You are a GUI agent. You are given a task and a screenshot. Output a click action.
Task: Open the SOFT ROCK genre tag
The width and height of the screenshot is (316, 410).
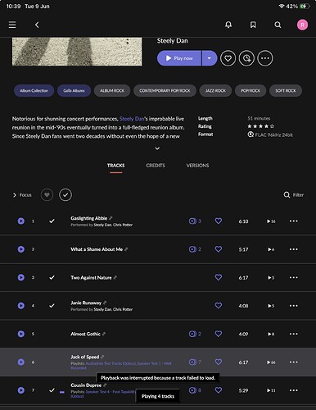pos(286,90)
